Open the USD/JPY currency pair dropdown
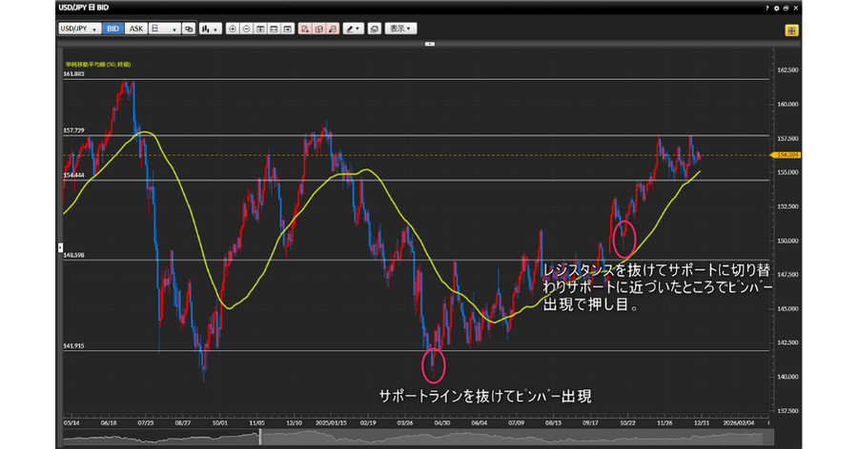Screen dimensions: 858x449 (80, 29)
